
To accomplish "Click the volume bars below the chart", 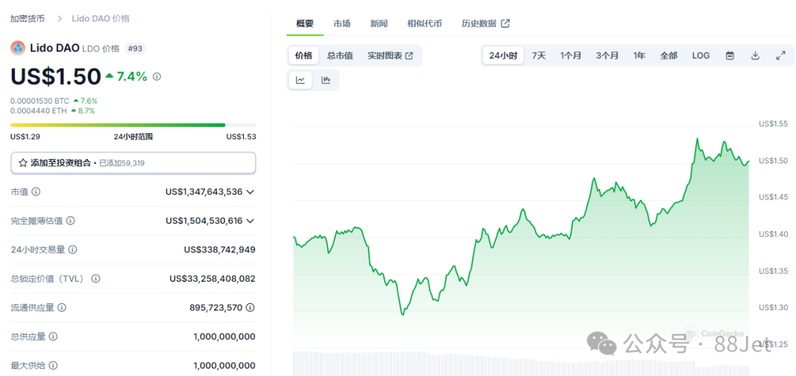I will pyautogui.click(x=520, y=362).
